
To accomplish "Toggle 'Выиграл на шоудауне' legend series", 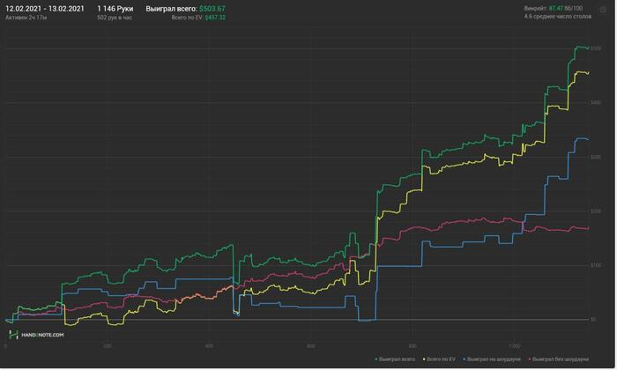I will pyautogui.click(x=492, y=359).
